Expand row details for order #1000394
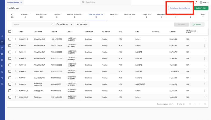 click(x=16, y=46)
